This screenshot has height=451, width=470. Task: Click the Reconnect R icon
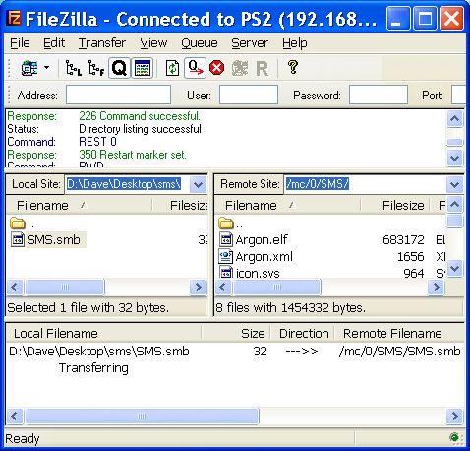(x=262, y=69)
